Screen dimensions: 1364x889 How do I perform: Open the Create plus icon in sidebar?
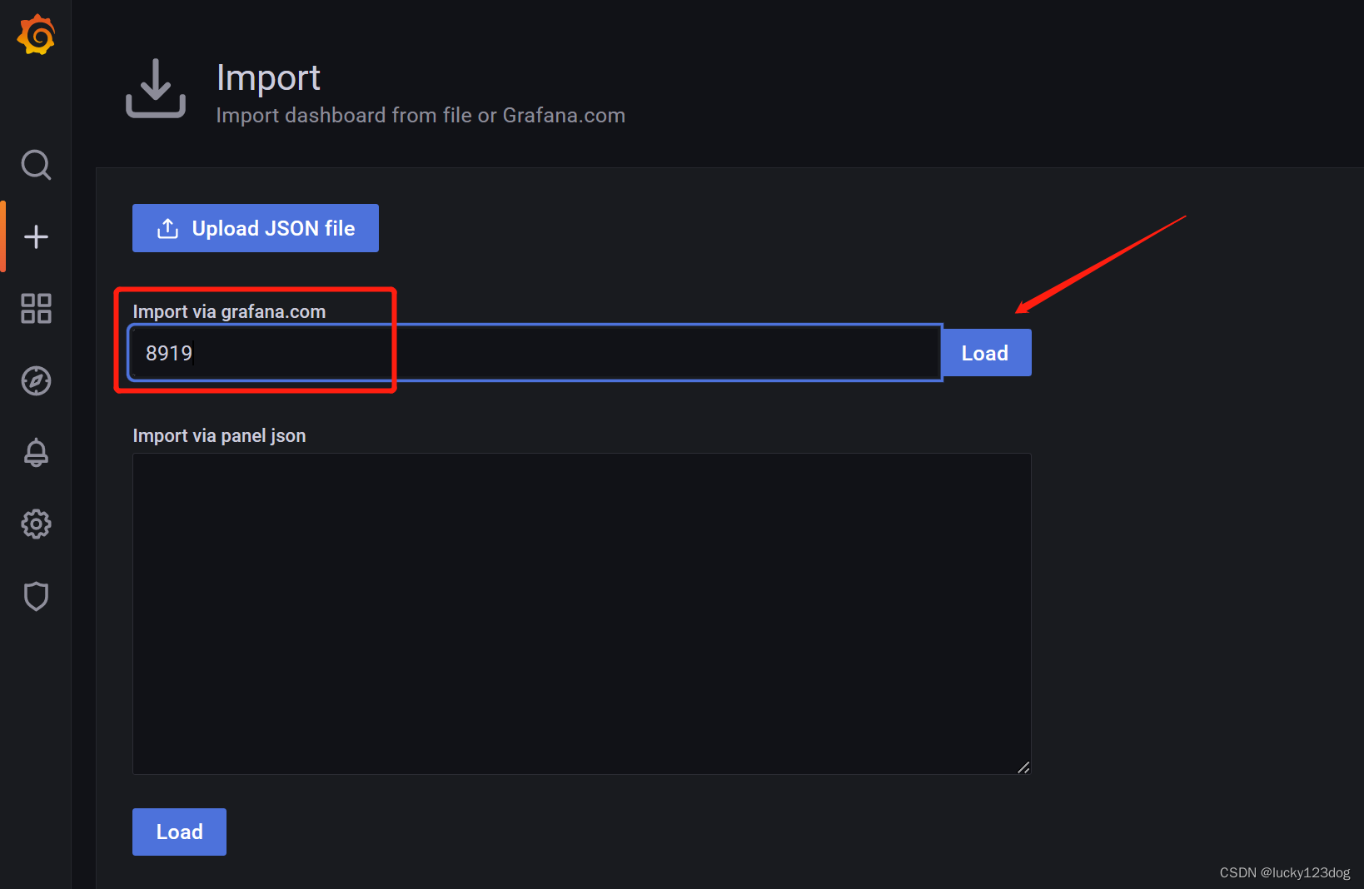(36, 237)
